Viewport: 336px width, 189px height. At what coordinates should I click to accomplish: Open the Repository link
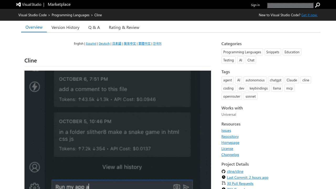(230, 136)
